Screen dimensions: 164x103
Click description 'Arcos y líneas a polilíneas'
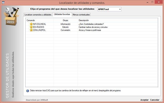click(x=90, y=30)
